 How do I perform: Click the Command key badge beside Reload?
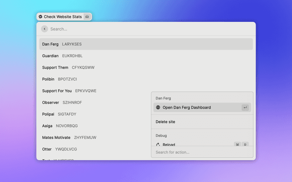click(x=237, y=144)
